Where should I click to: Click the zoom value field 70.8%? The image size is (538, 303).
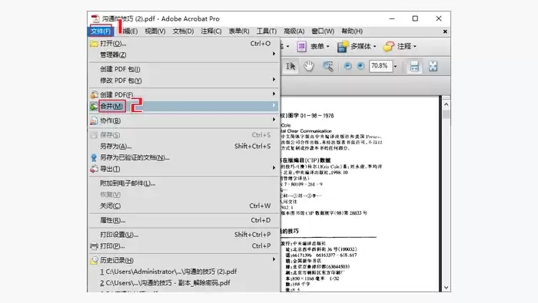point(380,66)
